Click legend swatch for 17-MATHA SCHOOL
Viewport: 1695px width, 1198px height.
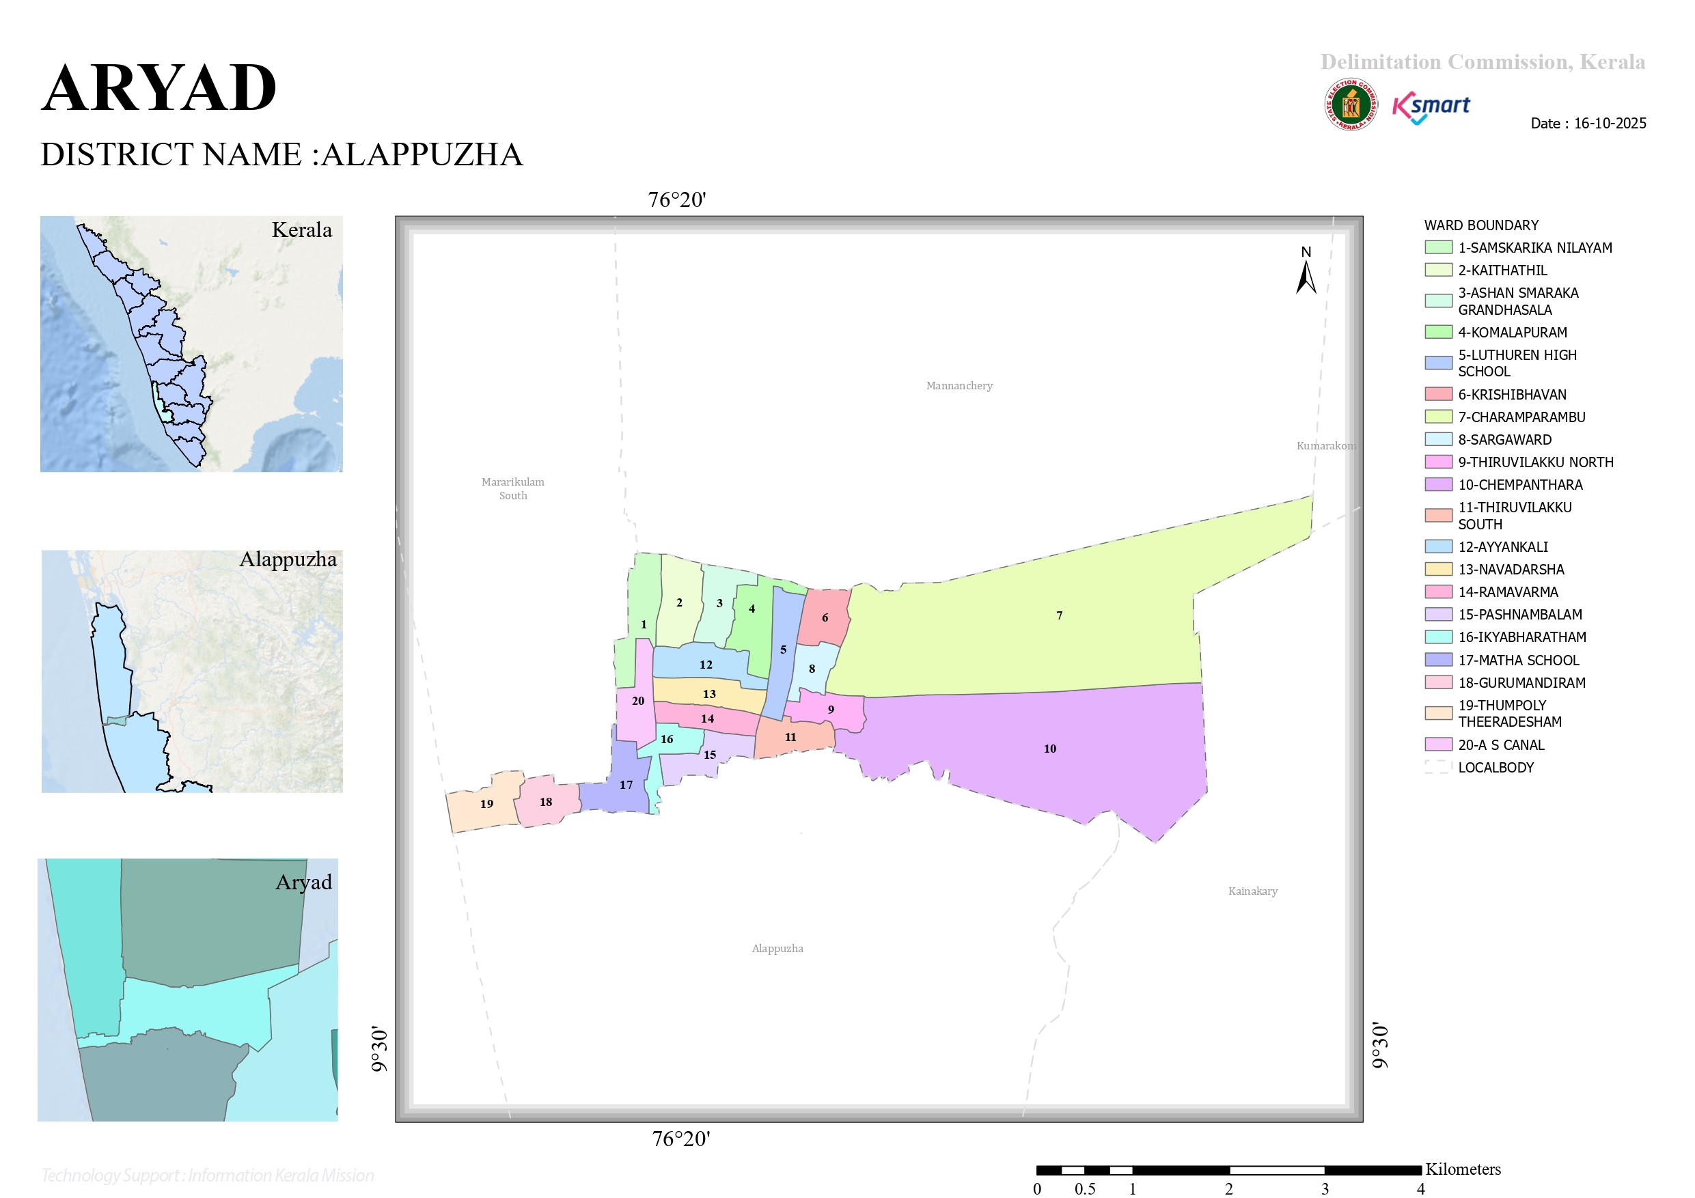pos(1438,660)
